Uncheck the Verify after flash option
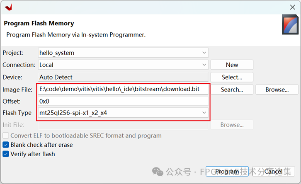The image size is (301, 184). (x=6, y=154)
